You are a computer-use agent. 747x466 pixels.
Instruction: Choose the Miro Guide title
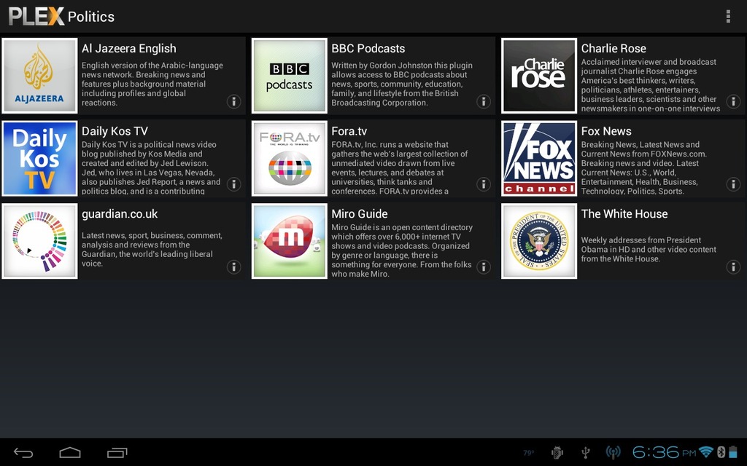point(360,214)
